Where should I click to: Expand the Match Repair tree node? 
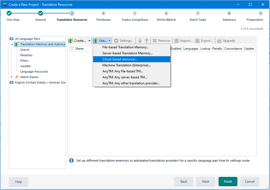(12, 77)
